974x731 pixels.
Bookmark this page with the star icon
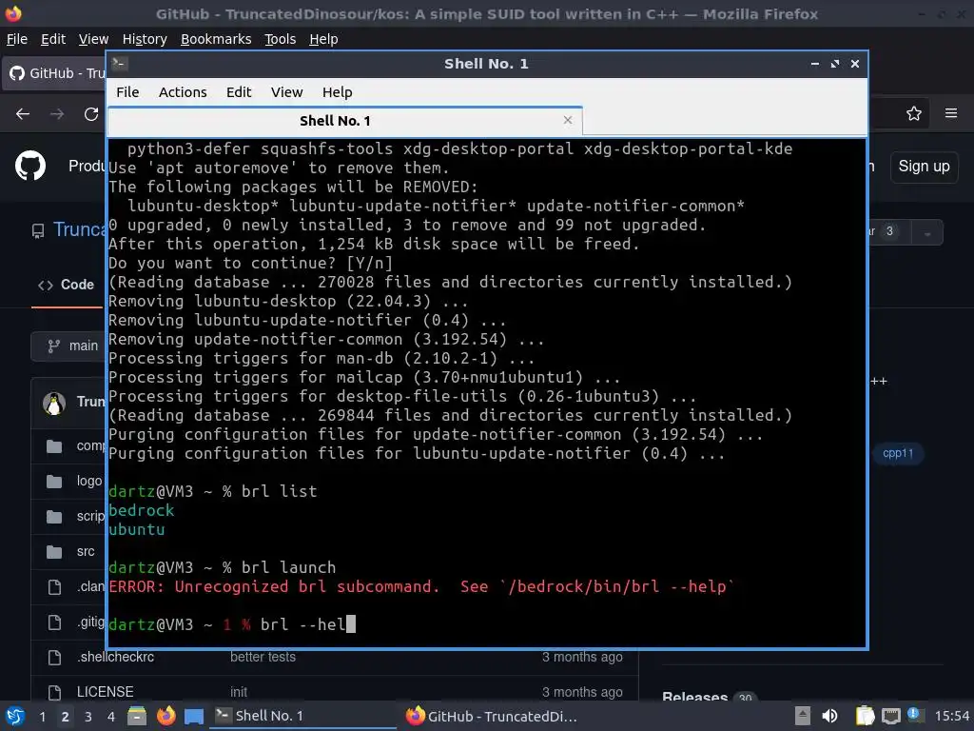(914, 114)
